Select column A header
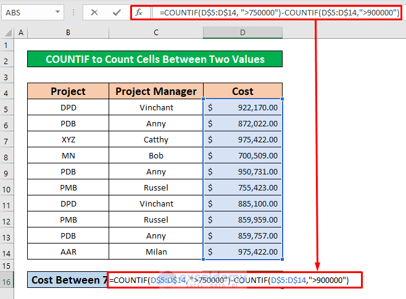406x299 pixels. 22,33
